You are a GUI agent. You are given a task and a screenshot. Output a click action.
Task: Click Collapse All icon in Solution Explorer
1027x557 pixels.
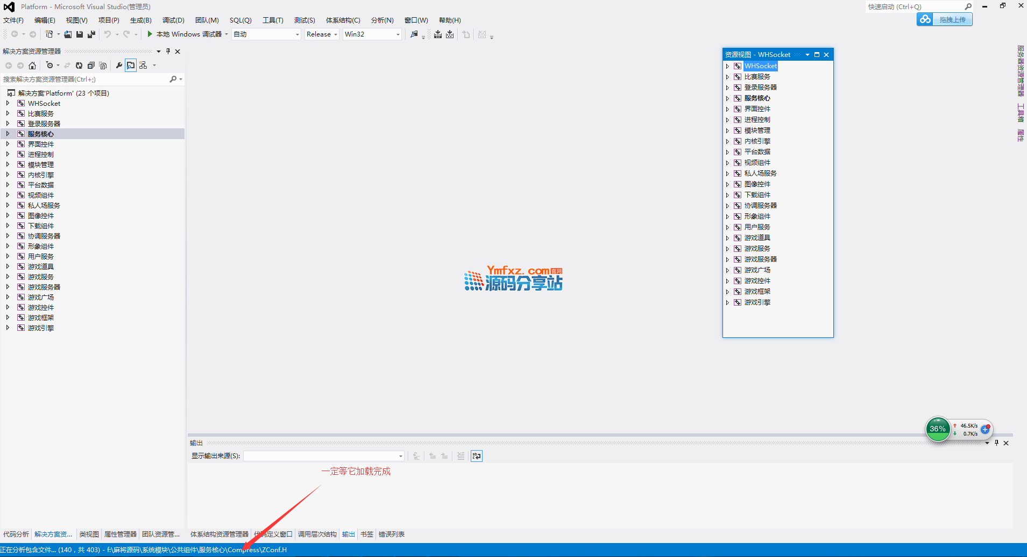point(91,66)
